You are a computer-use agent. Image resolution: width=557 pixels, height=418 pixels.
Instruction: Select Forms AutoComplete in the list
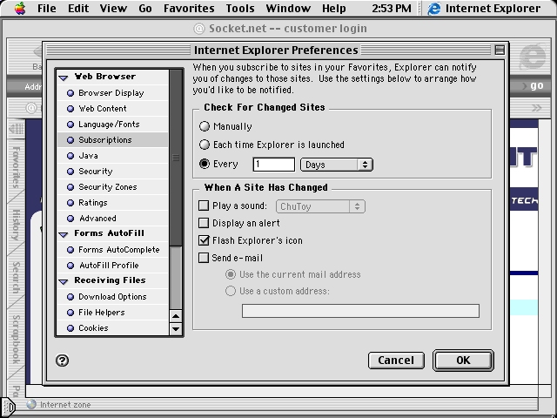112,250
